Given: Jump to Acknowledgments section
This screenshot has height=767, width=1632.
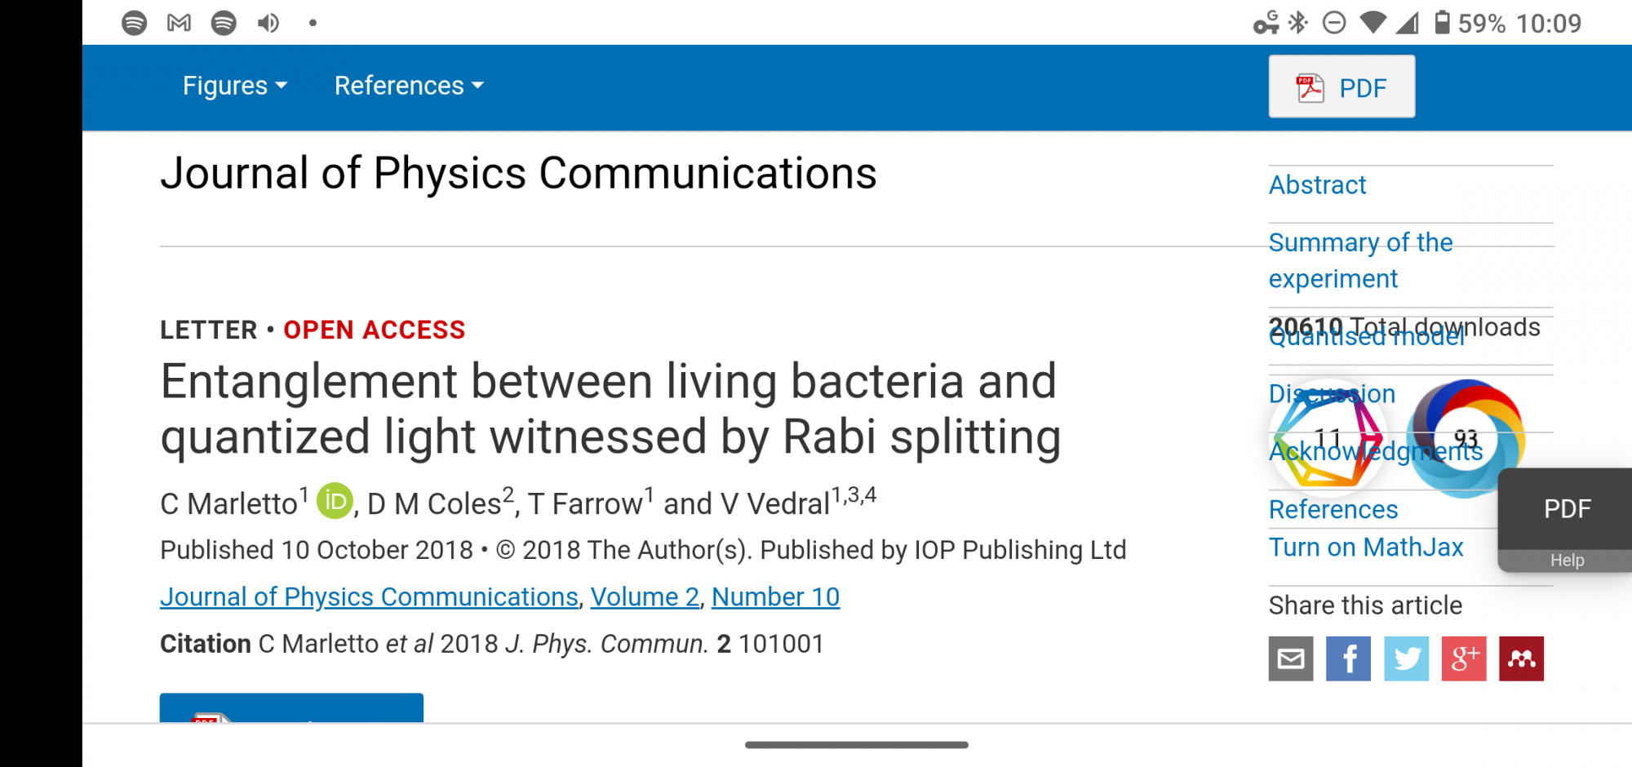Looking at the screenshot, I should [x=1376, y=450].
